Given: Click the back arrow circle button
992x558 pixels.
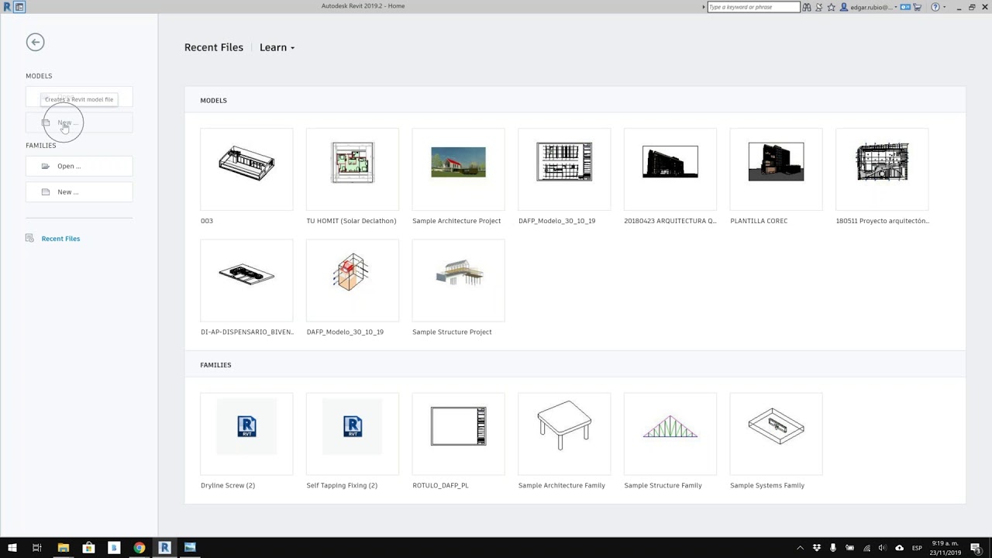Looking at the screenshot, I should 35,42.
